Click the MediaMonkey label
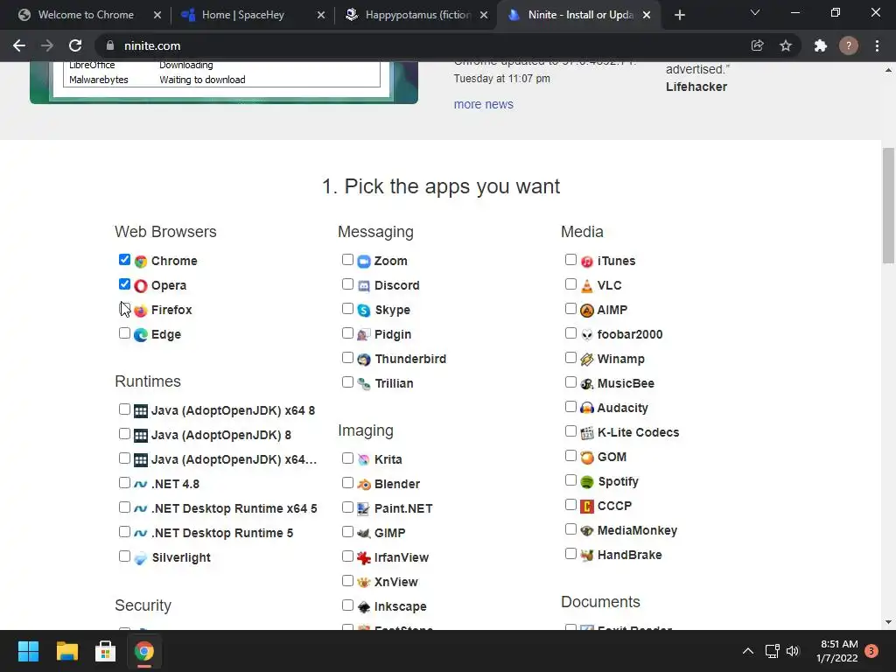 [x=637, y=531]
